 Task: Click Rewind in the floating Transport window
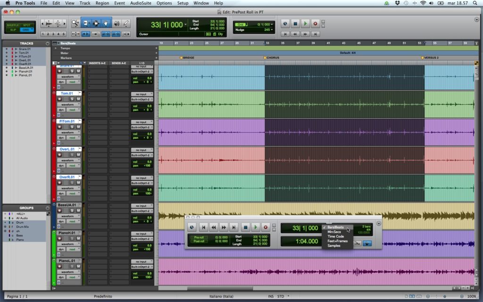(x=214, y=227)
